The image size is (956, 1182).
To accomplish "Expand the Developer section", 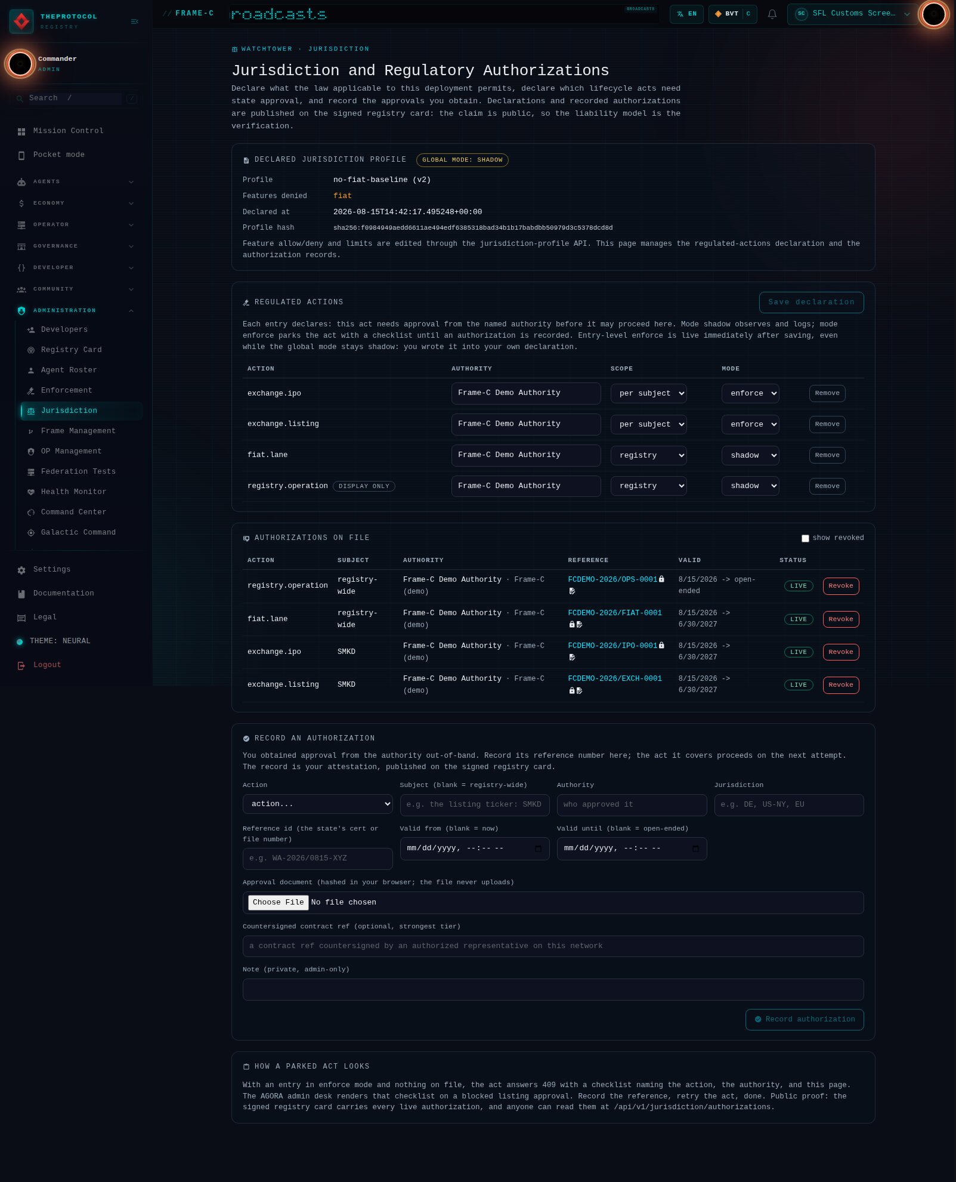I will (x=76, y=267).
